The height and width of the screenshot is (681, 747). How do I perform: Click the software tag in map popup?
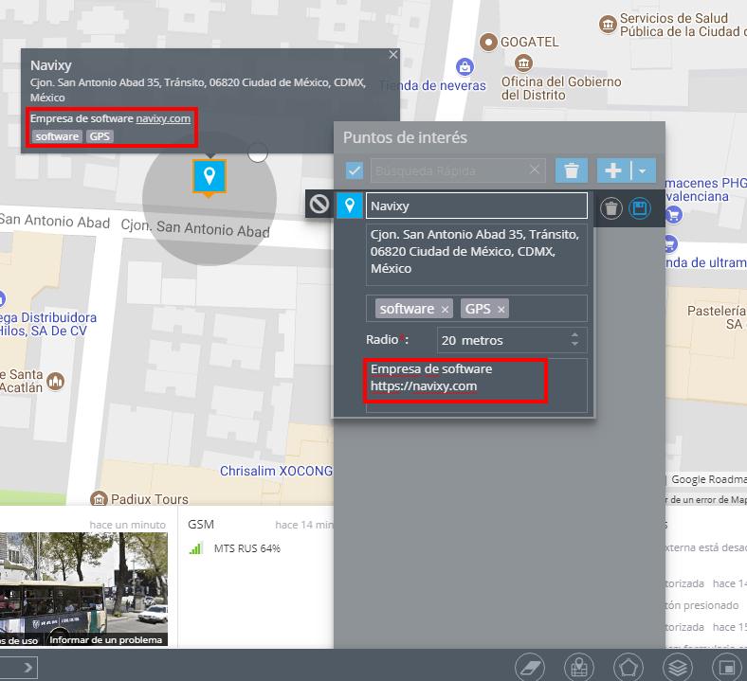pyautogui.click(x=57, y=136)
